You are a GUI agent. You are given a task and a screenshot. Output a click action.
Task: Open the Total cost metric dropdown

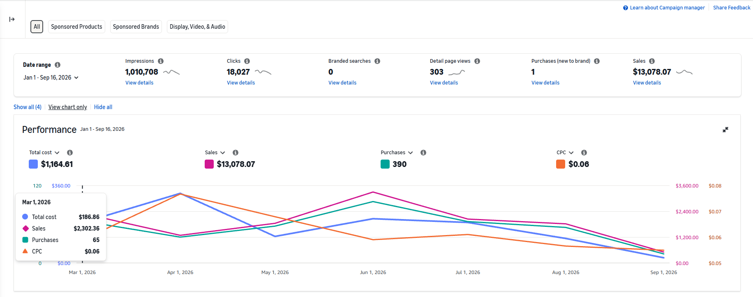coord(44,153)
